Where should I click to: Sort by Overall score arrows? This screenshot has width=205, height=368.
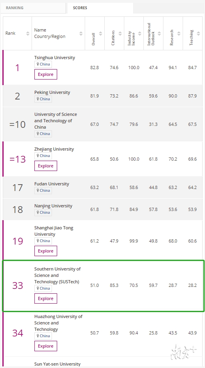pyautogui.click(x=101, y=33)
